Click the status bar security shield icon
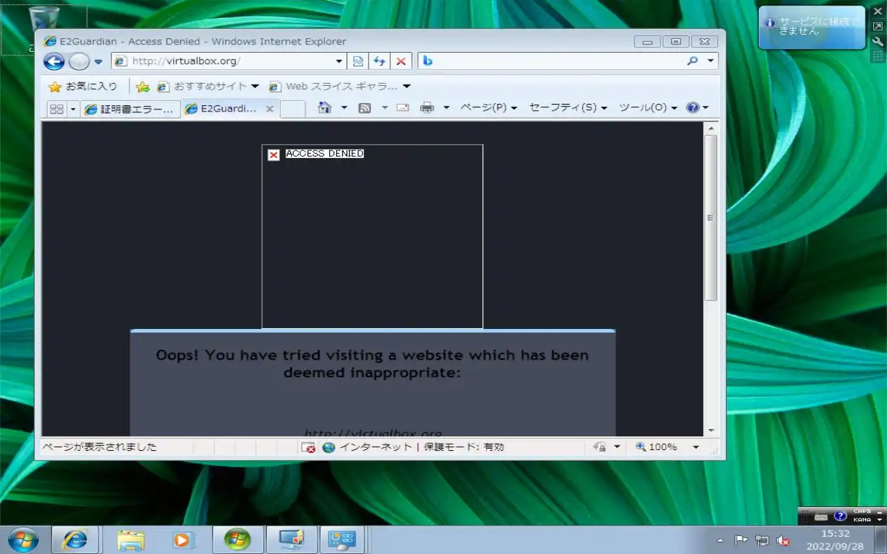 coord(600,447)
